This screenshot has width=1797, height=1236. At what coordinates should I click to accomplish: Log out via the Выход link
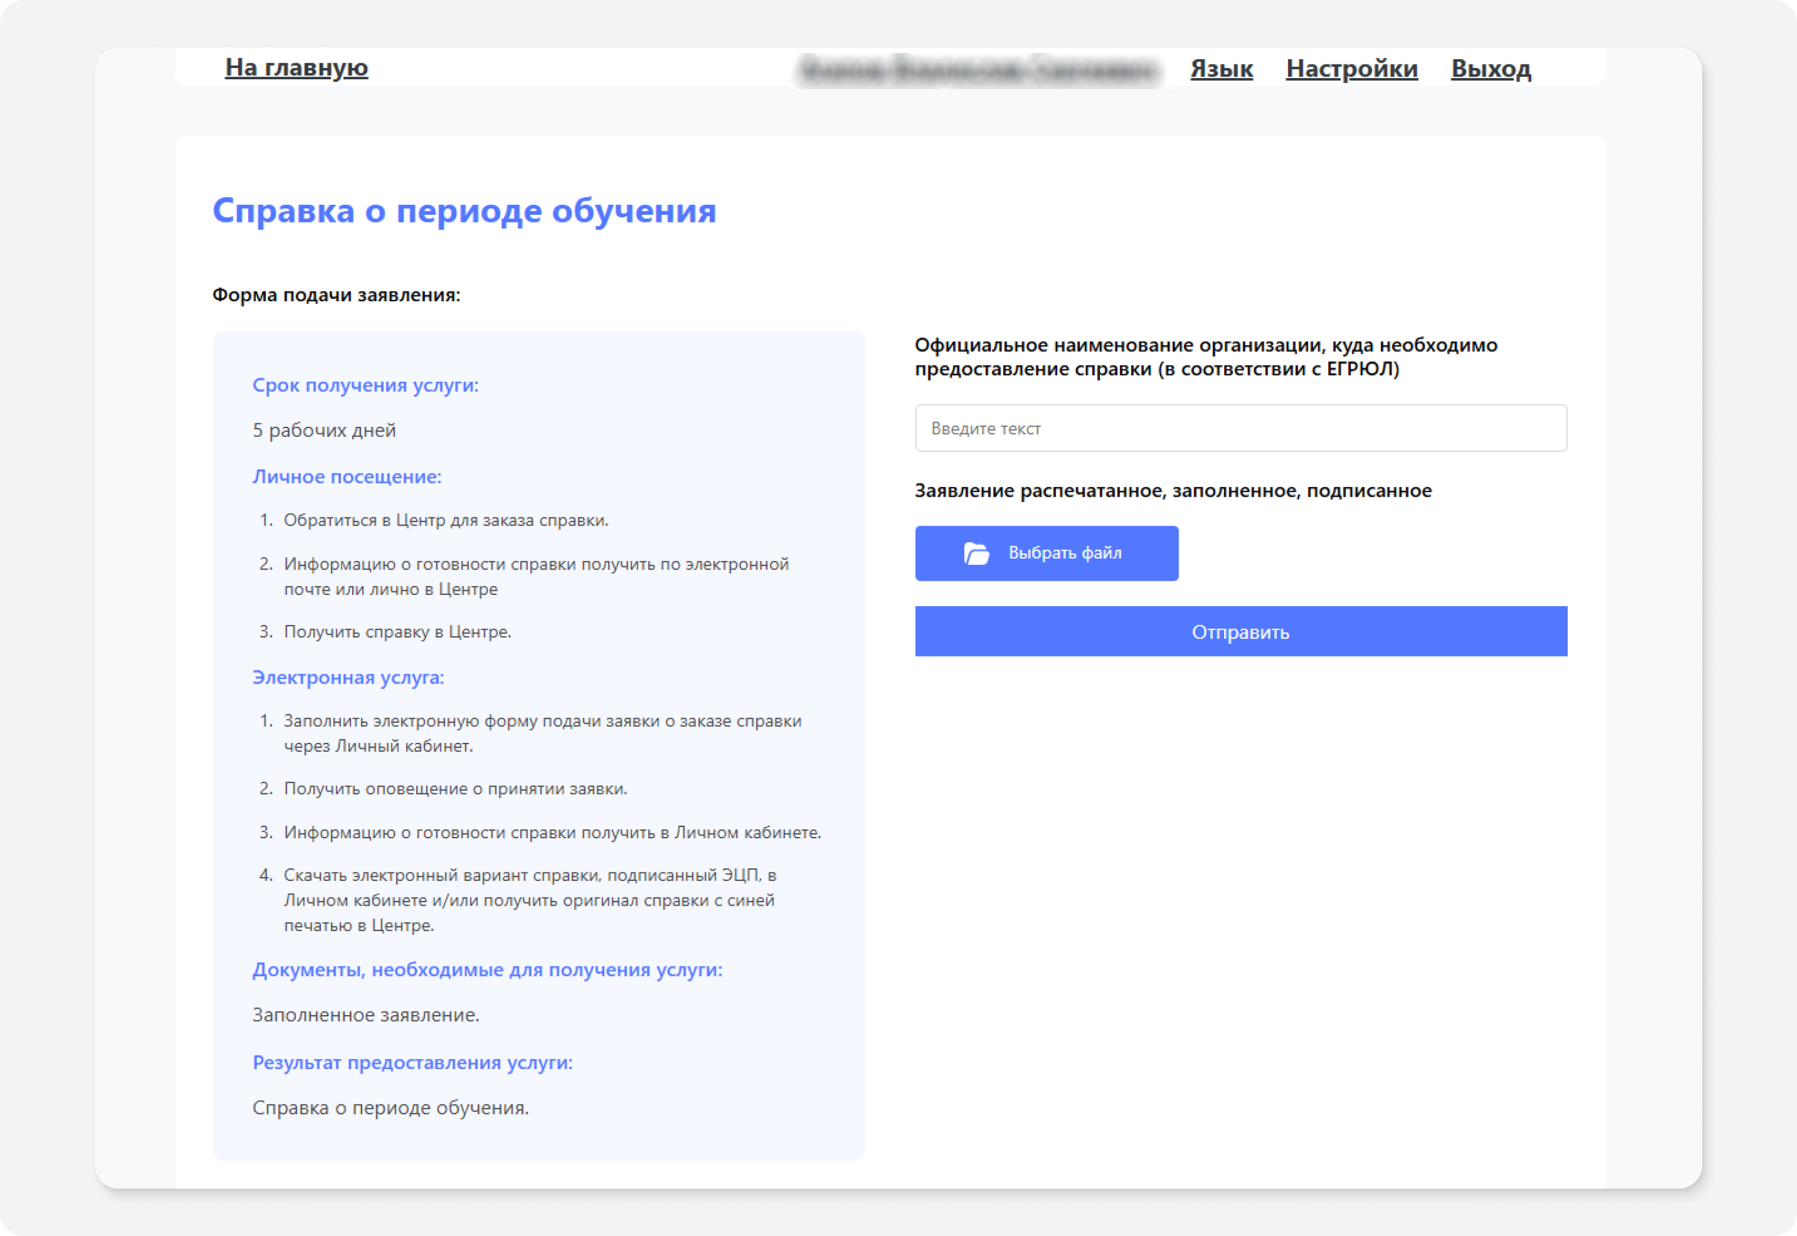coord(1490,69)
